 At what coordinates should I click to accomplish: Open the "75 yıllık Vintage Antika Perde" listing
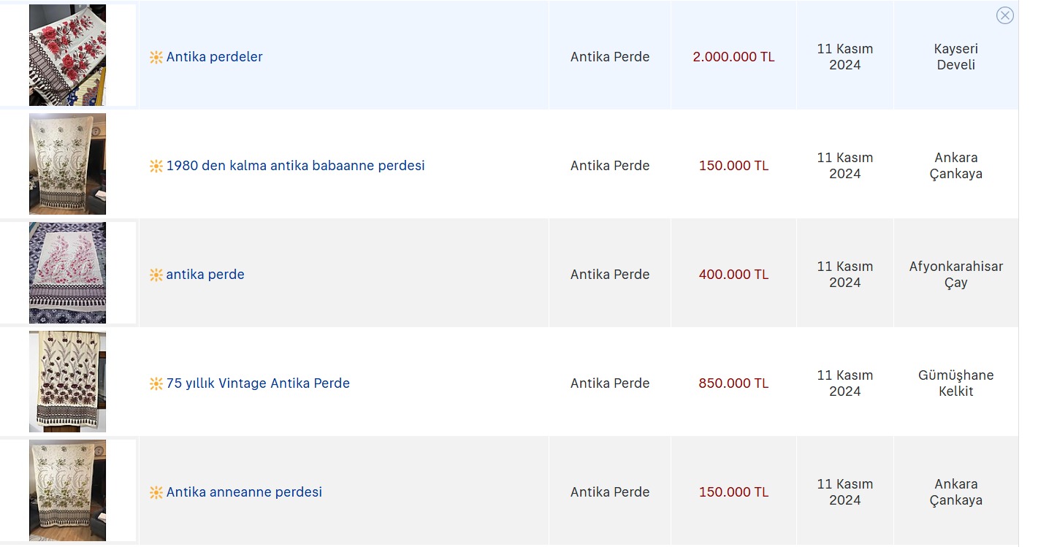pyautogui.click(x=258, y=383)
